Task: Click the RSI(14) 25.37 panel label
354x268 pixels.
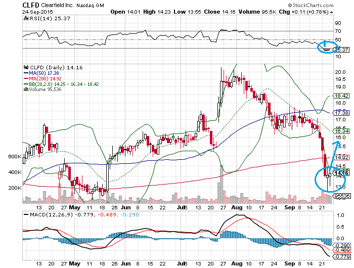Action: 50,19
